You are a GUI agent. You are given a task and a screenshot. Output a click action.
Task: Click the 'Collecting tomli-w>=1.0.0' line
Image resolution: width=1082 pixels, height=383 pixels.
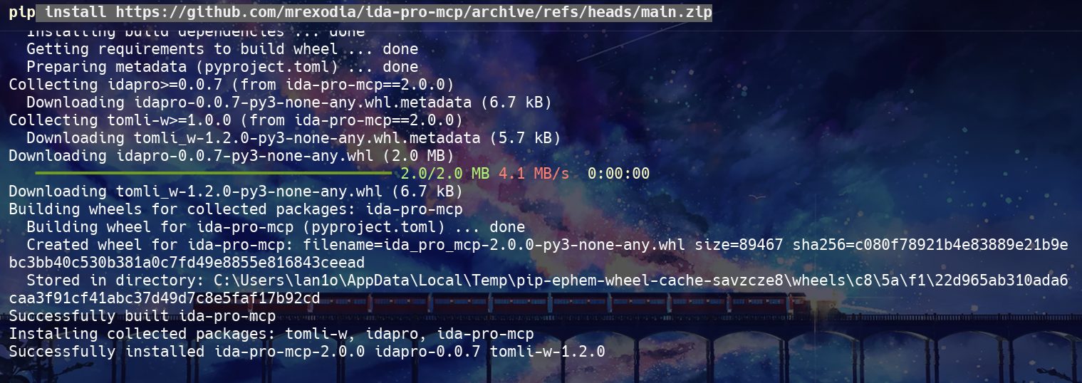tap(235, 120)
